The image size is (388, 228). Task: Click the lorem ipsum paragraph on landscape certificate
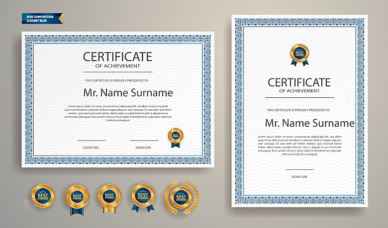(x=118, y=113)
